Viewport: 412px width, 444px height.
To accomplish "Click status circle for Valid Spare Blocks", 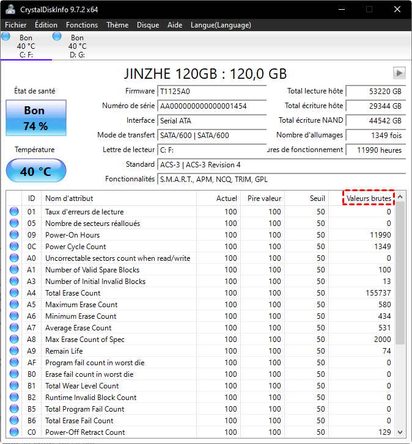I will (14, 269).
